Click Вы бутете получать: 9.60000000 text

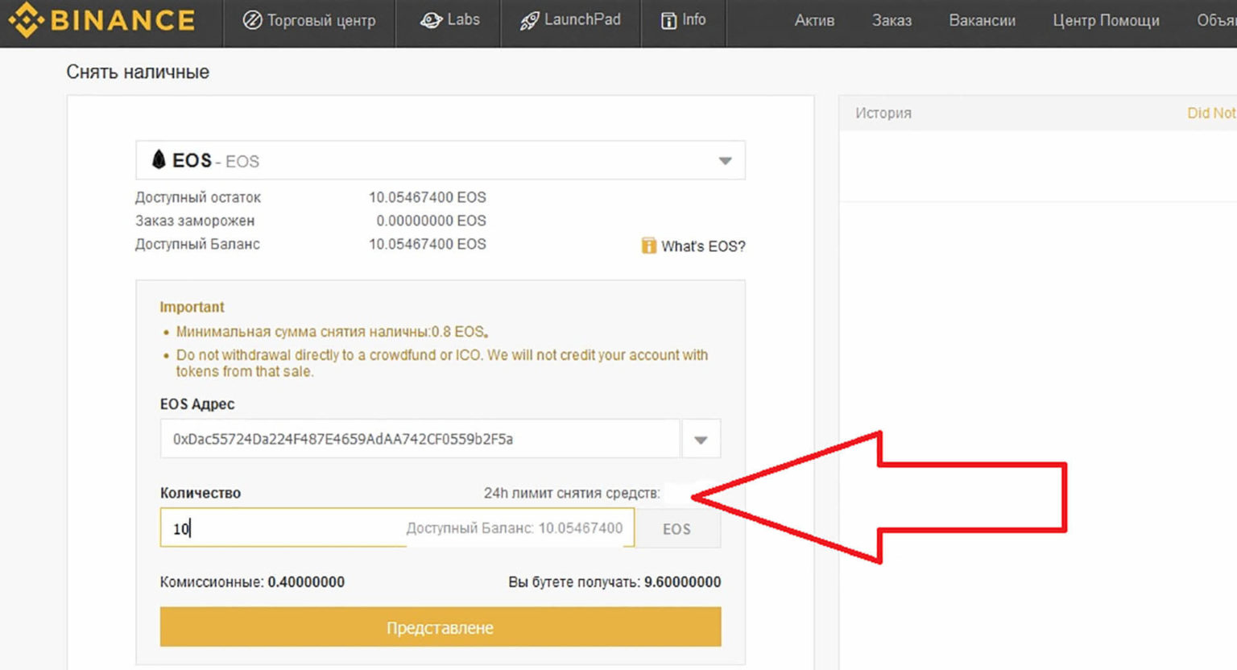point(614,582)
